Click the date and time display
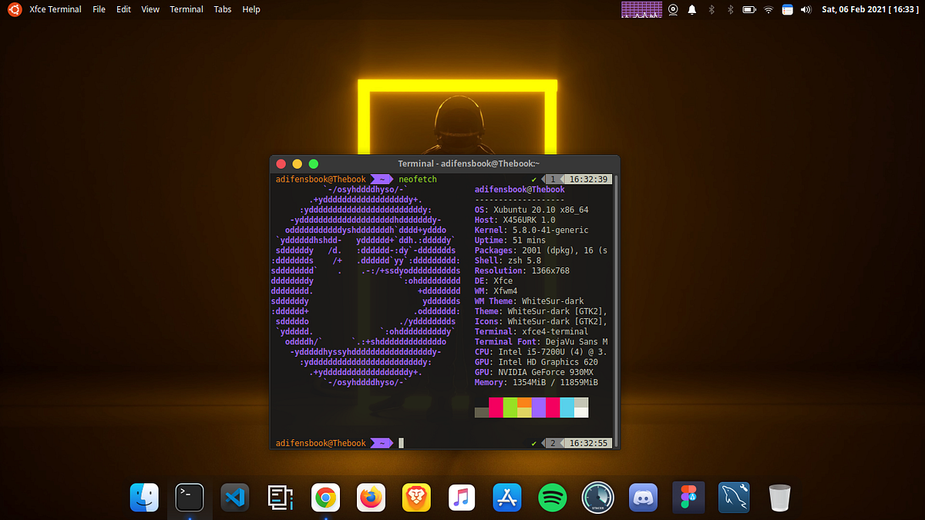Screen dimensions: 925x520 click(869, 9)
